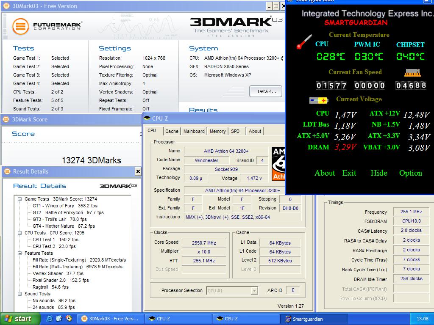
Task: Click the Core Speed field showing 2550.7 MHz
Action: (x=204, y=243)
